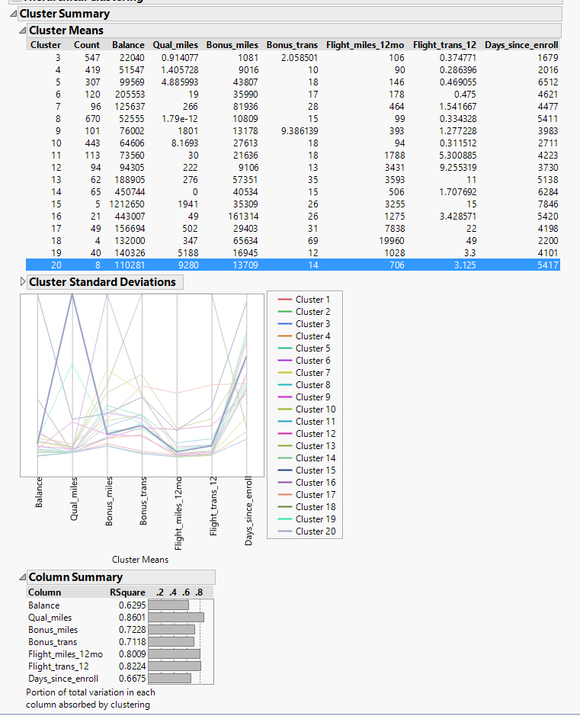Viewport: 580px width, 716px height.
Task: Click the Balance column header in Cluster Means
Action: [128, 45]
